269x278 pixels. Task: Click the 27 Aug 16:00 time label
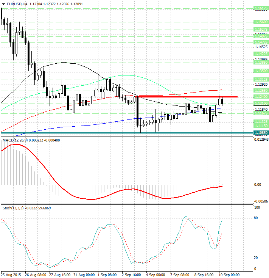pyautogui.click(x=60, y=275)
